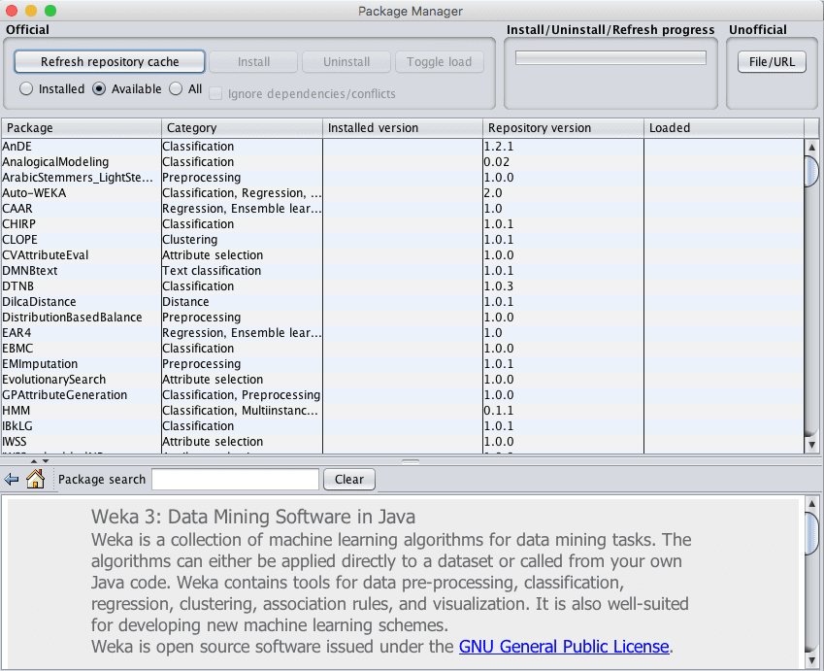This screenshot has width=824, height=671.
Task: Open the File/URL unofficial install button
Action: coord(772,61)
